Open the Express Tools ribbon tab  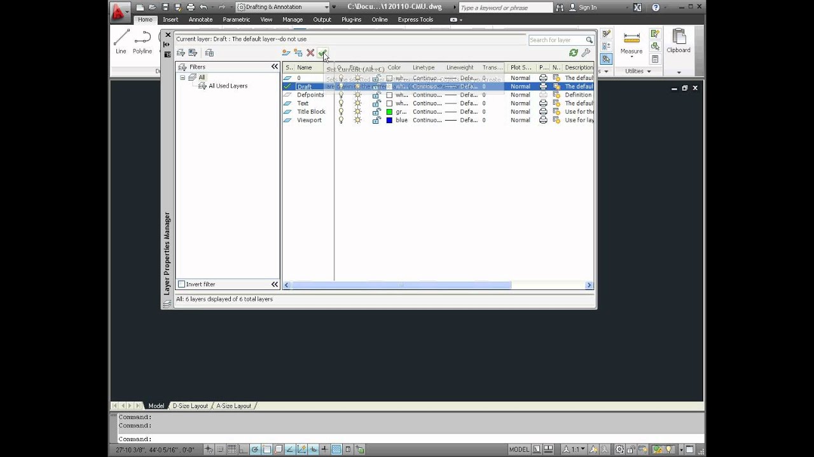pos(415,20)
